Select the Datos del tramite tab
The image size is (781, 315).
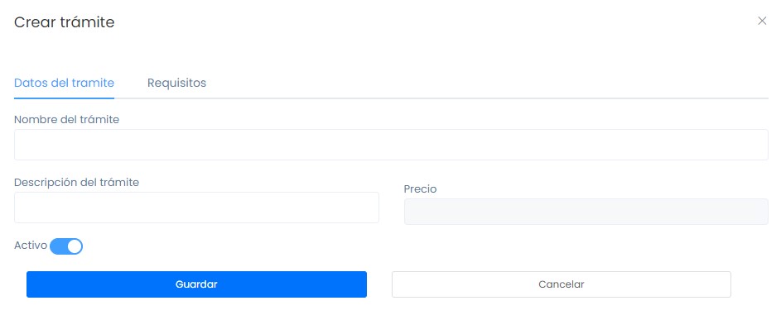point(65,83)
